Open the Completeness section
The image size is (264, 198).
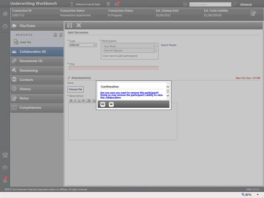pyautogui.click(x=37, y=108)
